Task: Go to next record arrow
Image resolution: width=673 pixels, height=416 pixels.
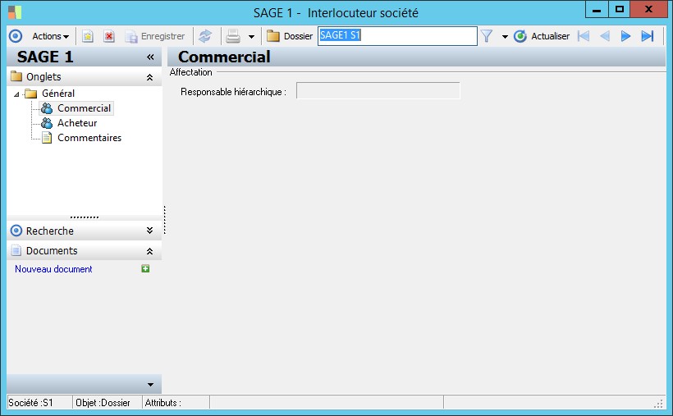Action: click(625, 36)
